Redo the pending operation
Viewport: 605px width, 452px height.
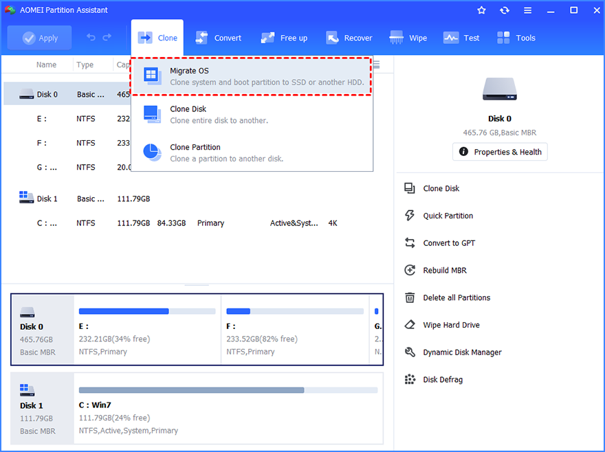pos(107,37)
